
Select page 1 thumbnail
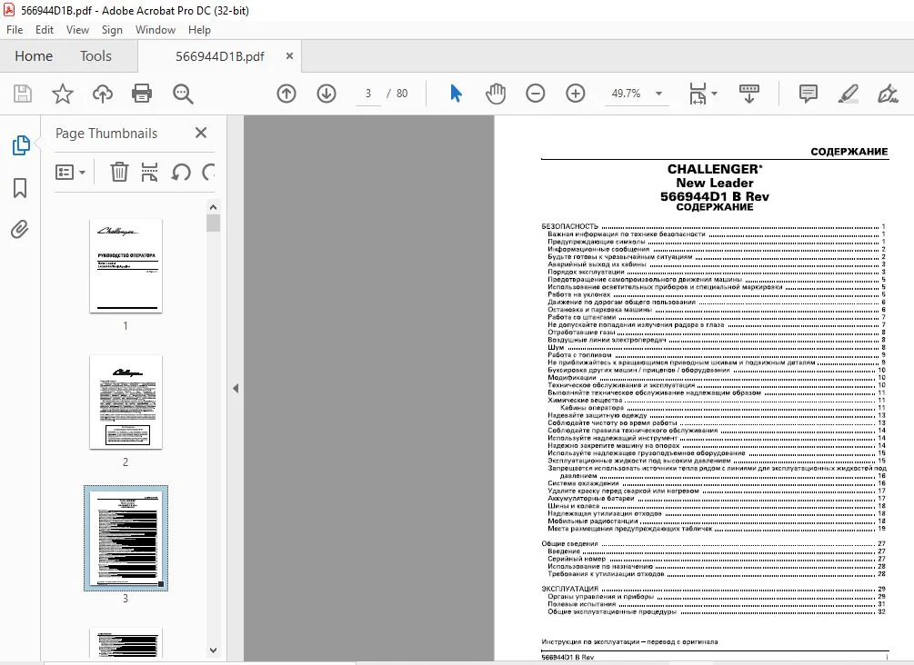click(126, 266)
